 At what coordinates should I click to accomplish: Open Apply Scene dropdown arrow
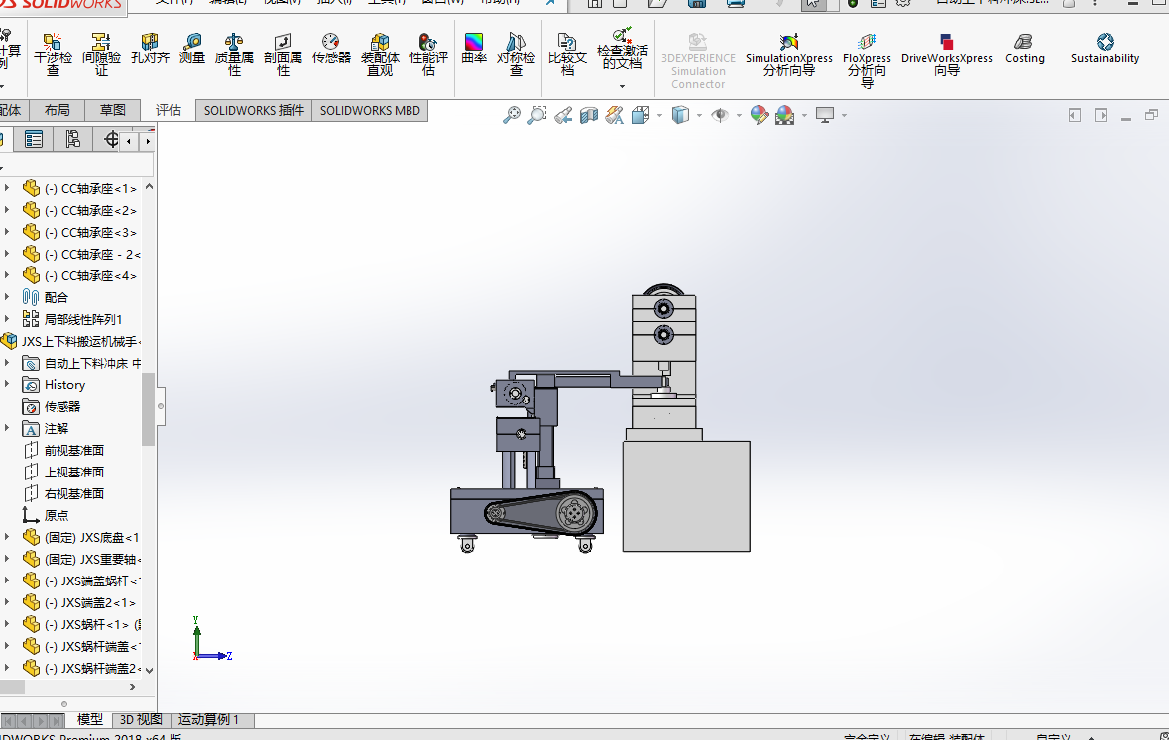[x=804, y=116]
